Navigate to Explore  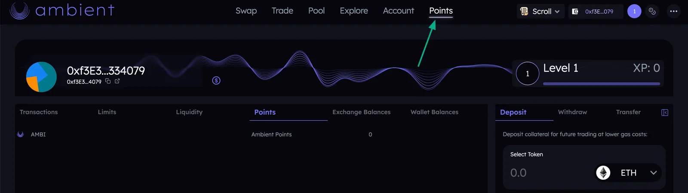point(354,11)
